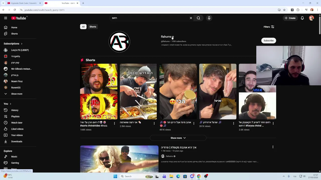Viewport: 321px width, 180px height.
Task: Open options menu for 2.6K views short
Action: pos(273,123)
